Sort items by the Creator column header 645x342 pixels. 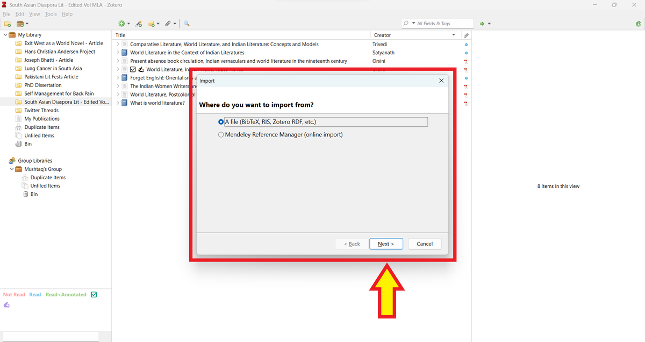point(411,35)
